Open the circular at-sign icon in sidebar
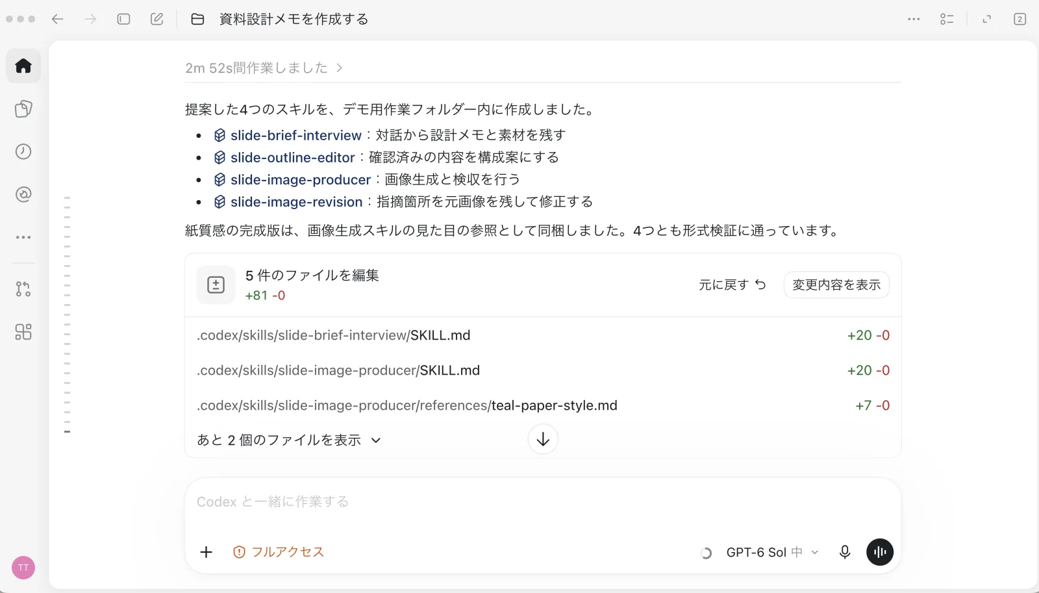1039x593 pixels. [23, 194]
